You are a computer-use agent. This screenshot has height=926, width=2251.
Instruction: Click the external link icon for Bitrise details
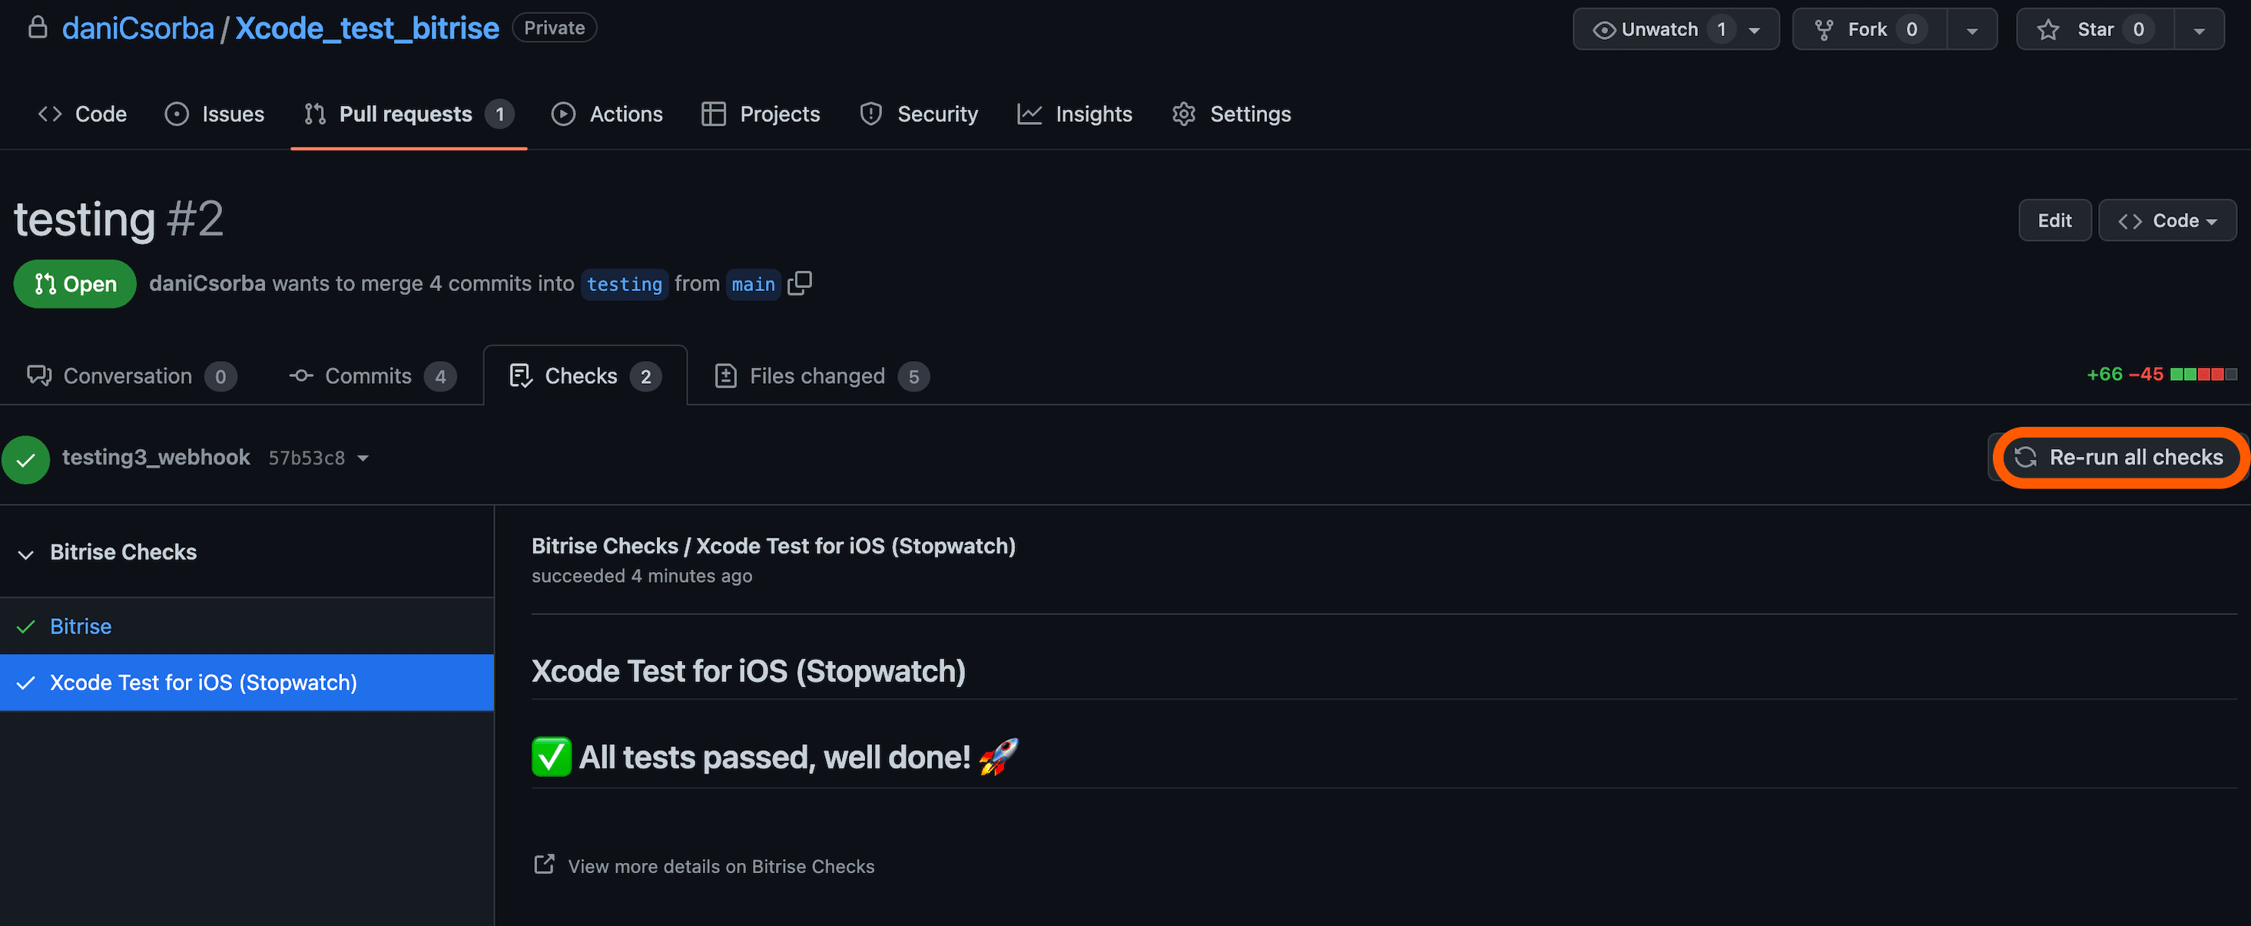click(543, 865)
